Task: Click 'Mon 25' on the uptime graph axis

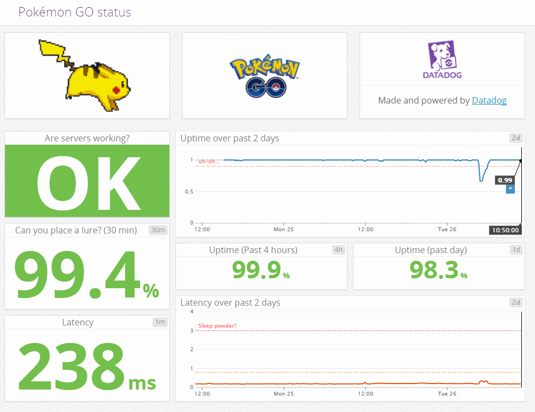Action: click(x=283, y=230)
